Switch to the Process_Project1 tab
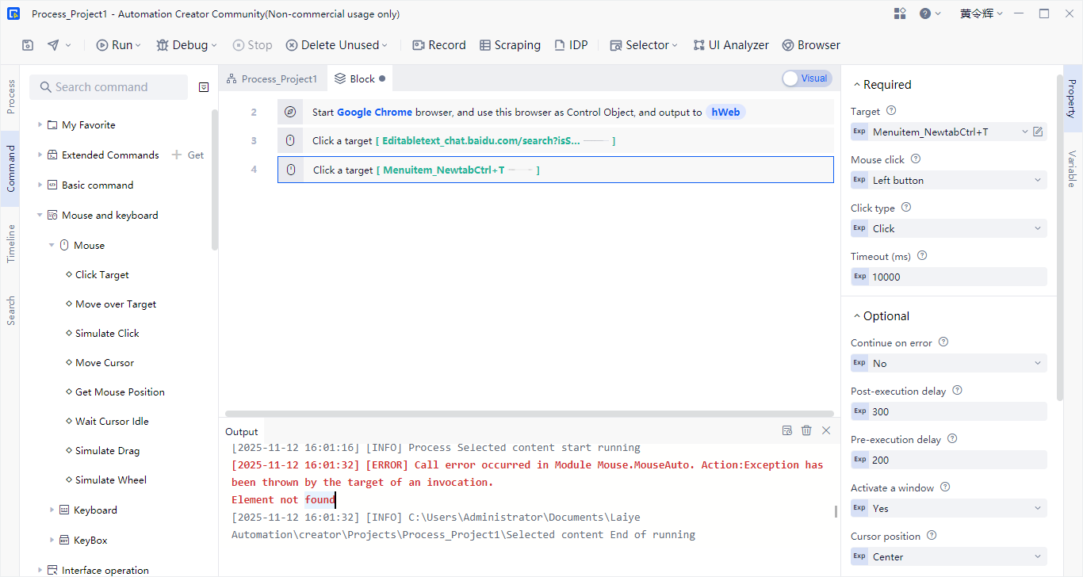Viewport: 1083px width, 577px height. click(272, 78)
